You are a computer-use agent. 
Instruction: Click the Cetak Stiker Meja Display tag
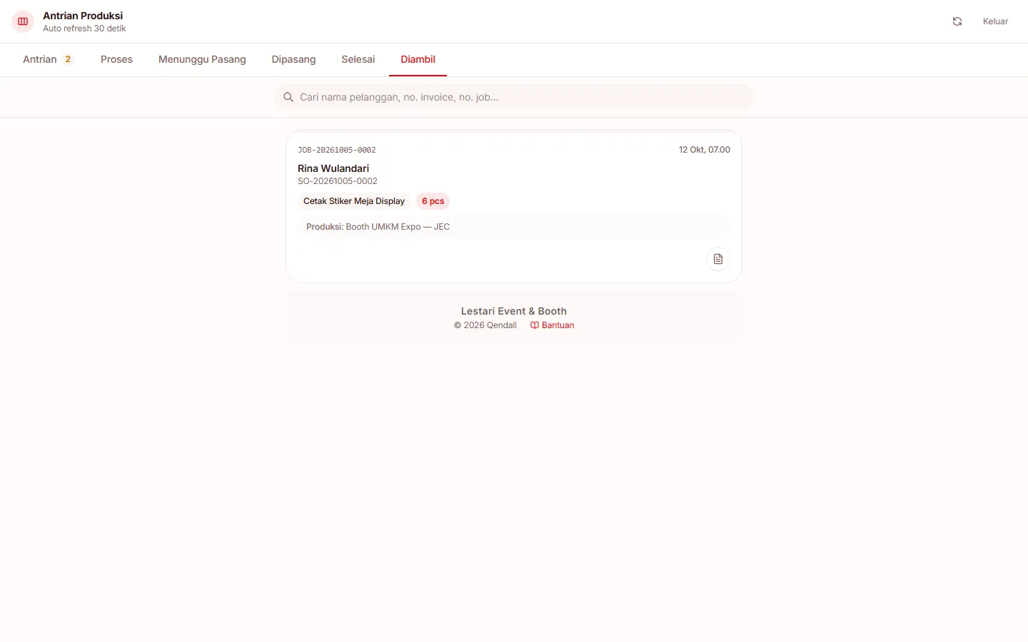tap(354, 201)
